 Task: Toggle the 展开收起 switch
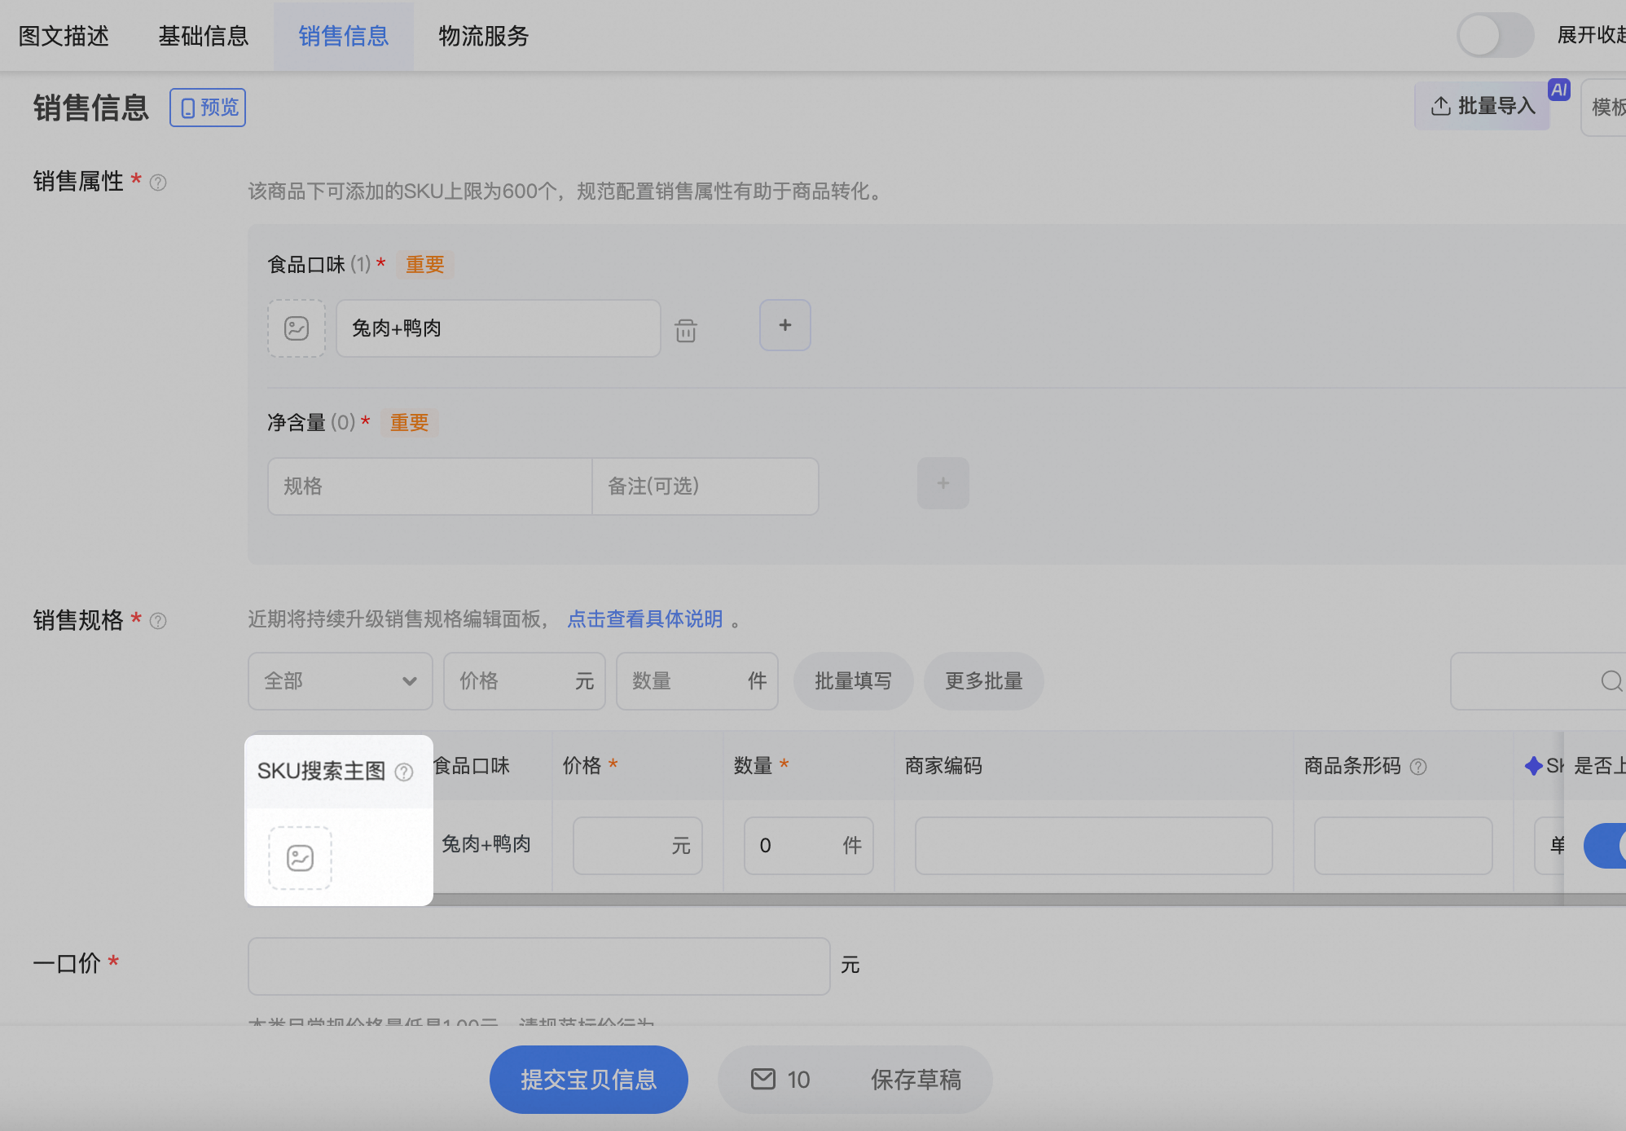tap(1495, 35)
